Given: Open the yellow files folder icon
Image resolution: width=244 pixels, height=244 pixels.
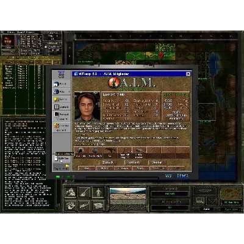Looking at the screenshot, I should coord(56,99).
